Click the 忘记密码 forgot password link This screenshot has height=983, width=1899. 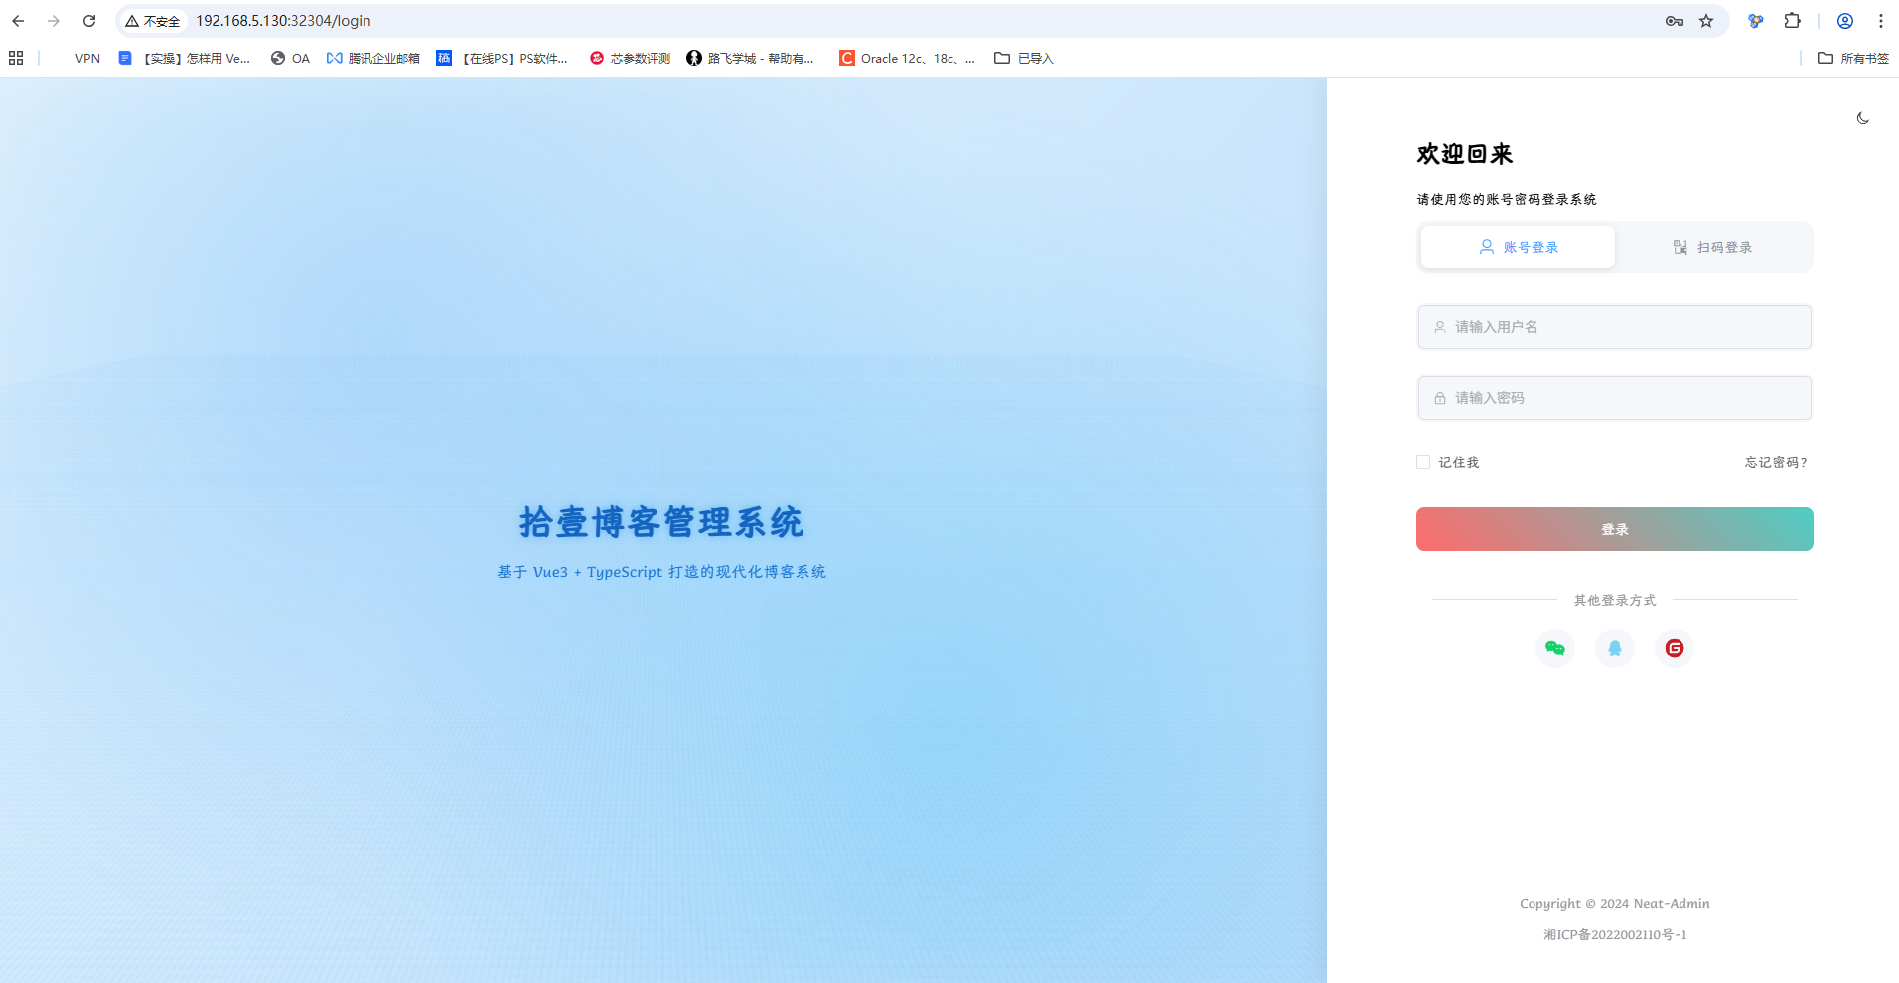pos(1774,461)
